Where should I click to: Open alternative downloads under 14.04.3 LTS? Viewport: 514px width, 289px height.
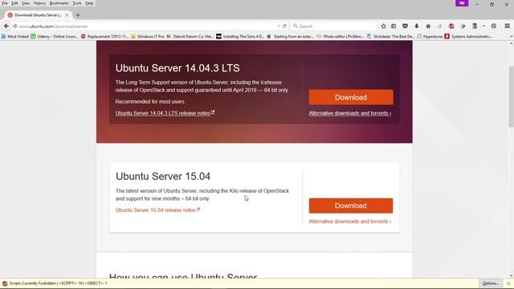coord(350,113)
